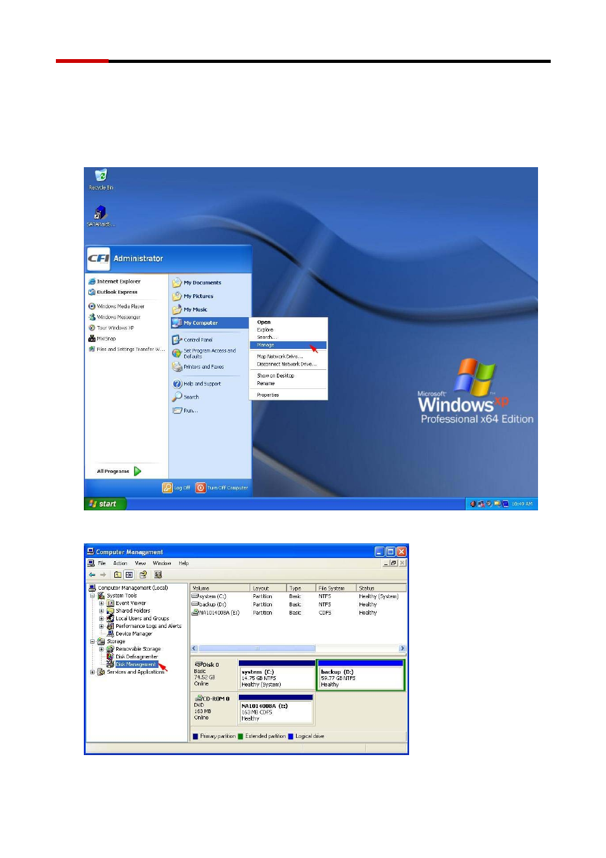Select the backup (D:) partition block
This screenshot has height=858, width=606.
point(361,675)
